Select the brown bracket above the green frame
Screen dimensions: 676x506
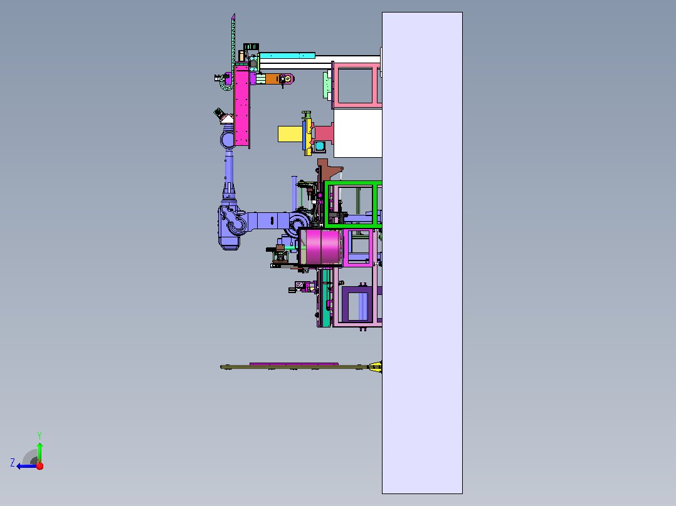coord(329,170)
